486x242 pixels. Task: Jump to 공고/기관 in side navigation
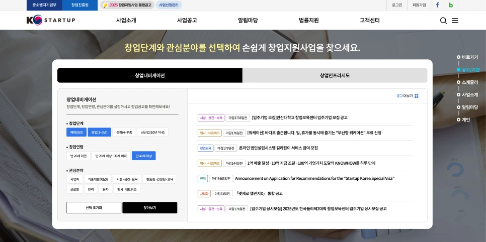coord(470,70)
